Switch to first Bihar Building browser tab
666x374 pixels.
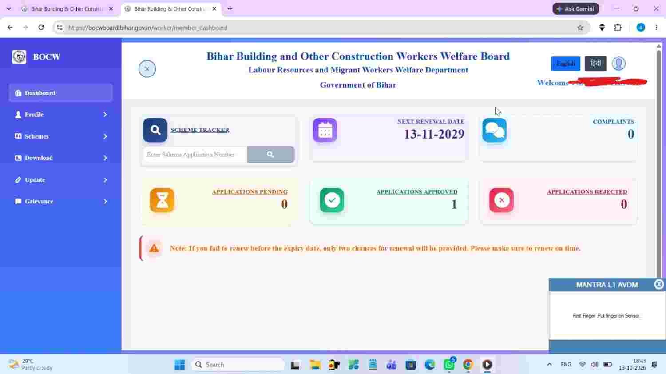pyautogui.click(x=67, y=9)
